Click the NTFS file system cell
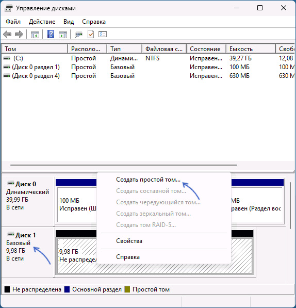This screenshot has height=308, width=296. 152,58
